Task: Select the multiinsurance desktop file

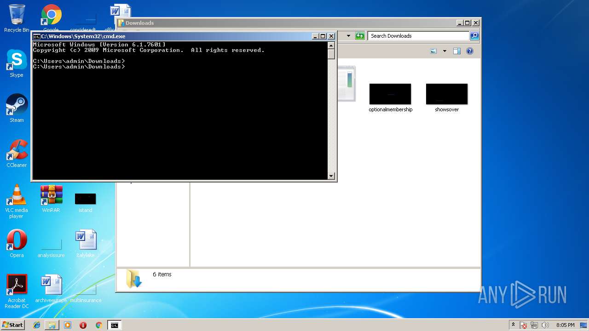Action: tap(86, 294)
